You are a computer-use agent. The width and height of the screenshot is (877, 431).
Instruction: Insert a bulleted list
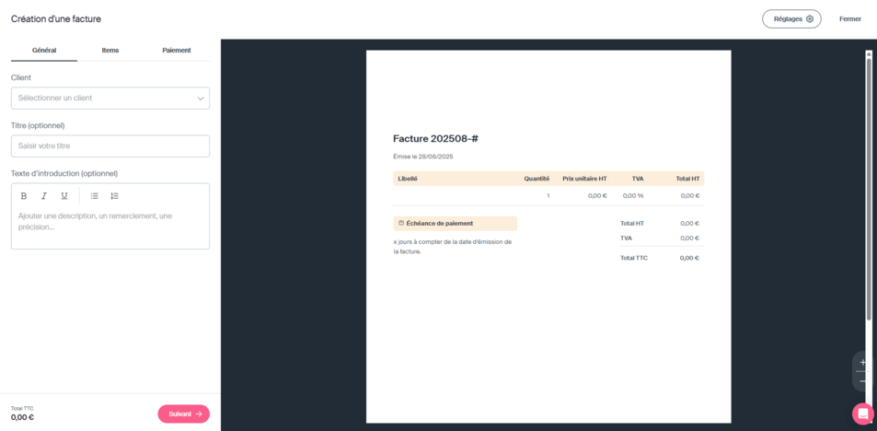95,196
